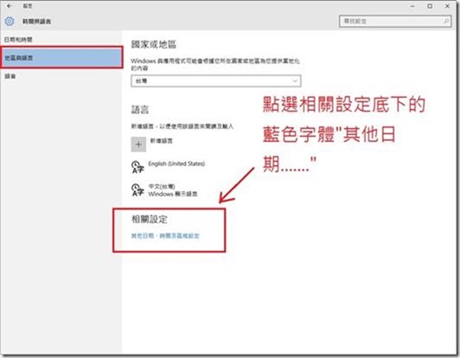The image size is (460, 358).
Task: Open the 語音 section in the sidebar
Action: point(10,76)
